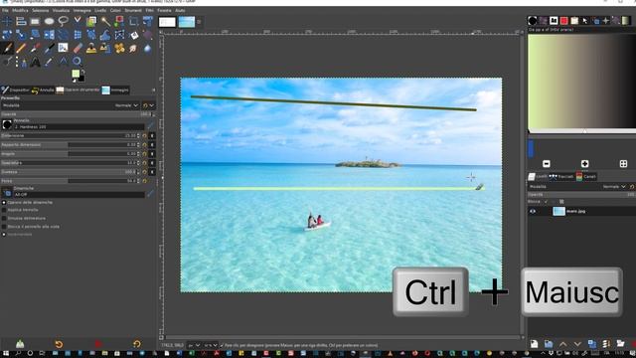Select the Perspective Clone tool
Screen dimensions: 636x358
point(105,49)
